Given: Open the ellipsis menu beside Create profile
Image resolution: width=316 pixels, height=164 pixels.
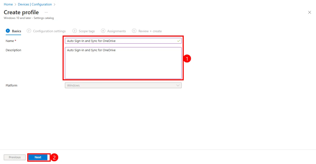Looking at the screenshot, I should [46, 12].
